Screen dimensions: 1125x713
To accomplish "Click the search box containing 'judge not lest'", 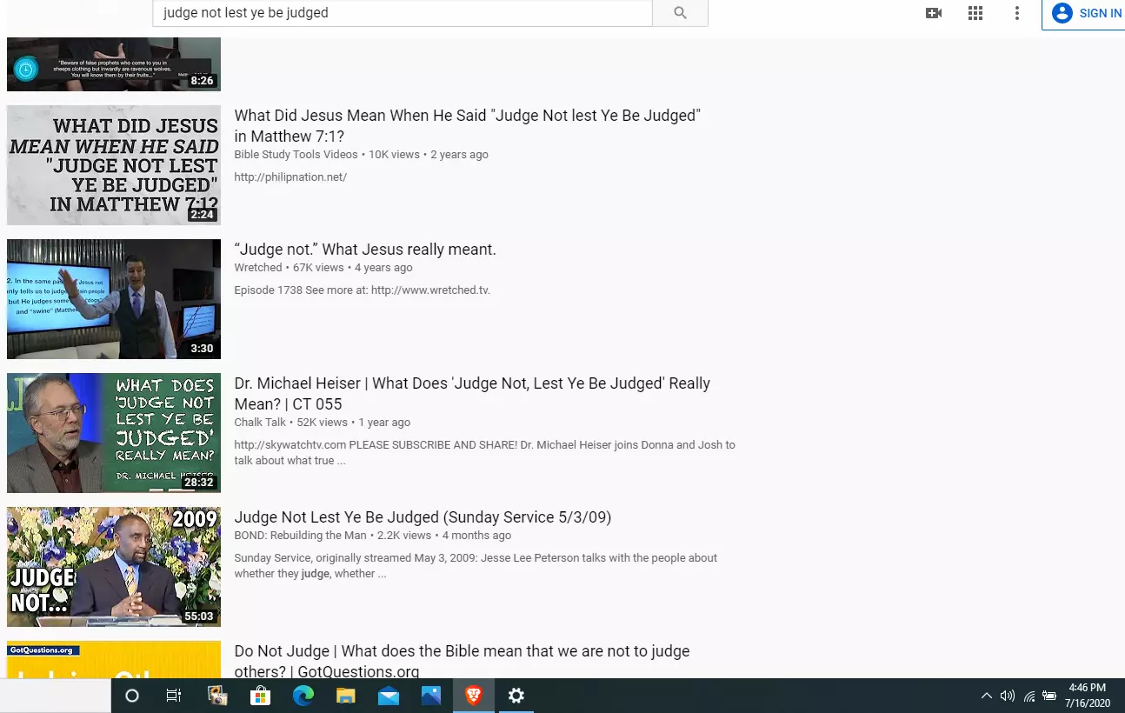I will 402,13.
